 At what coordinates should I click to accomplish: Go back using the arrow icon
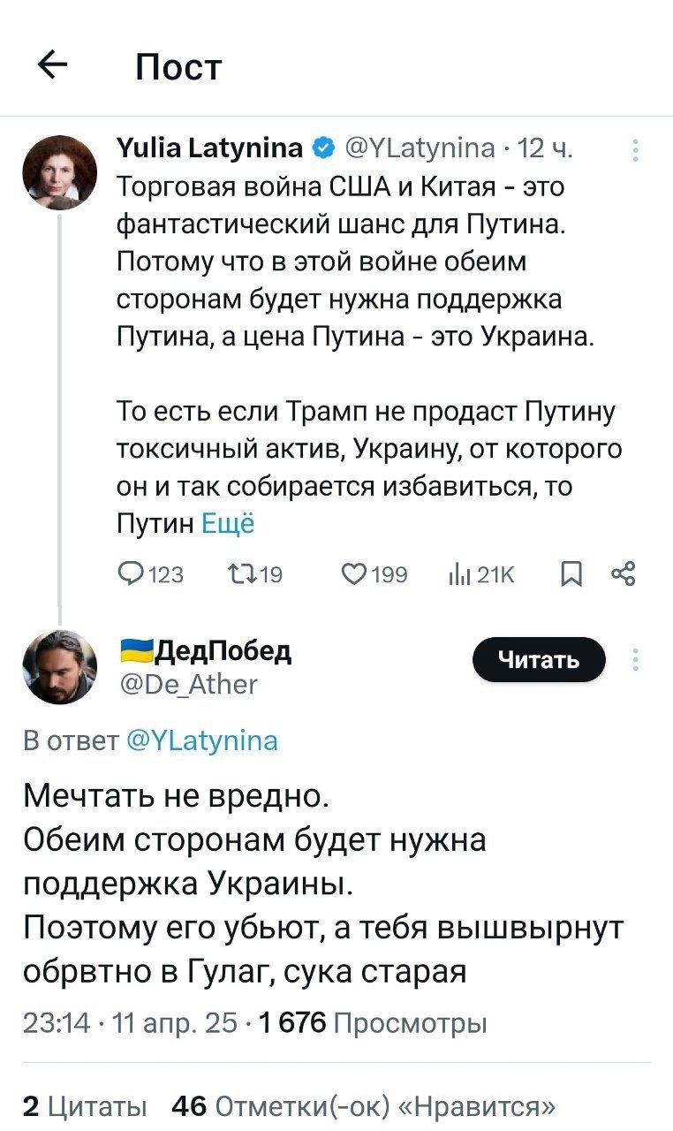(x=54, y=65)
